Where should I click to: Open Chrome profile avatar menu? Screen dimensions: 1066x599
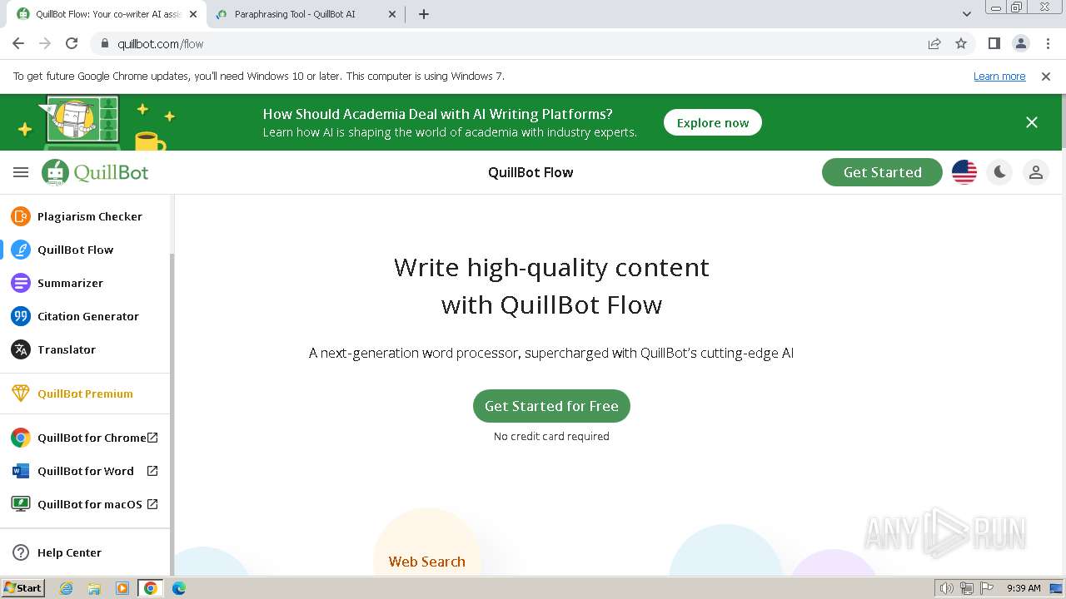pyautogui.click(x=1020, y=43)
